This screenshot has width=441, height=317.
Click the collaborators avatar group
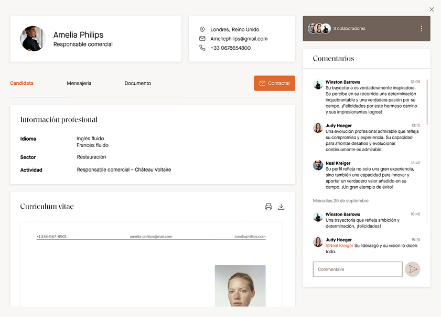coord(319,29)
